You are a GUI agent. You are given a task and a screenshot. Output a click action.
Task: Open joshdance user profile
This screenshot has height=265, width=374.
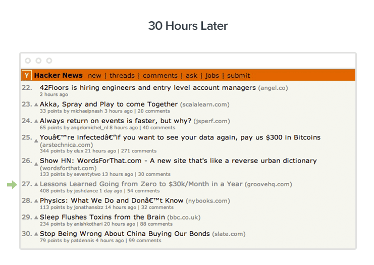coord(86,191)
